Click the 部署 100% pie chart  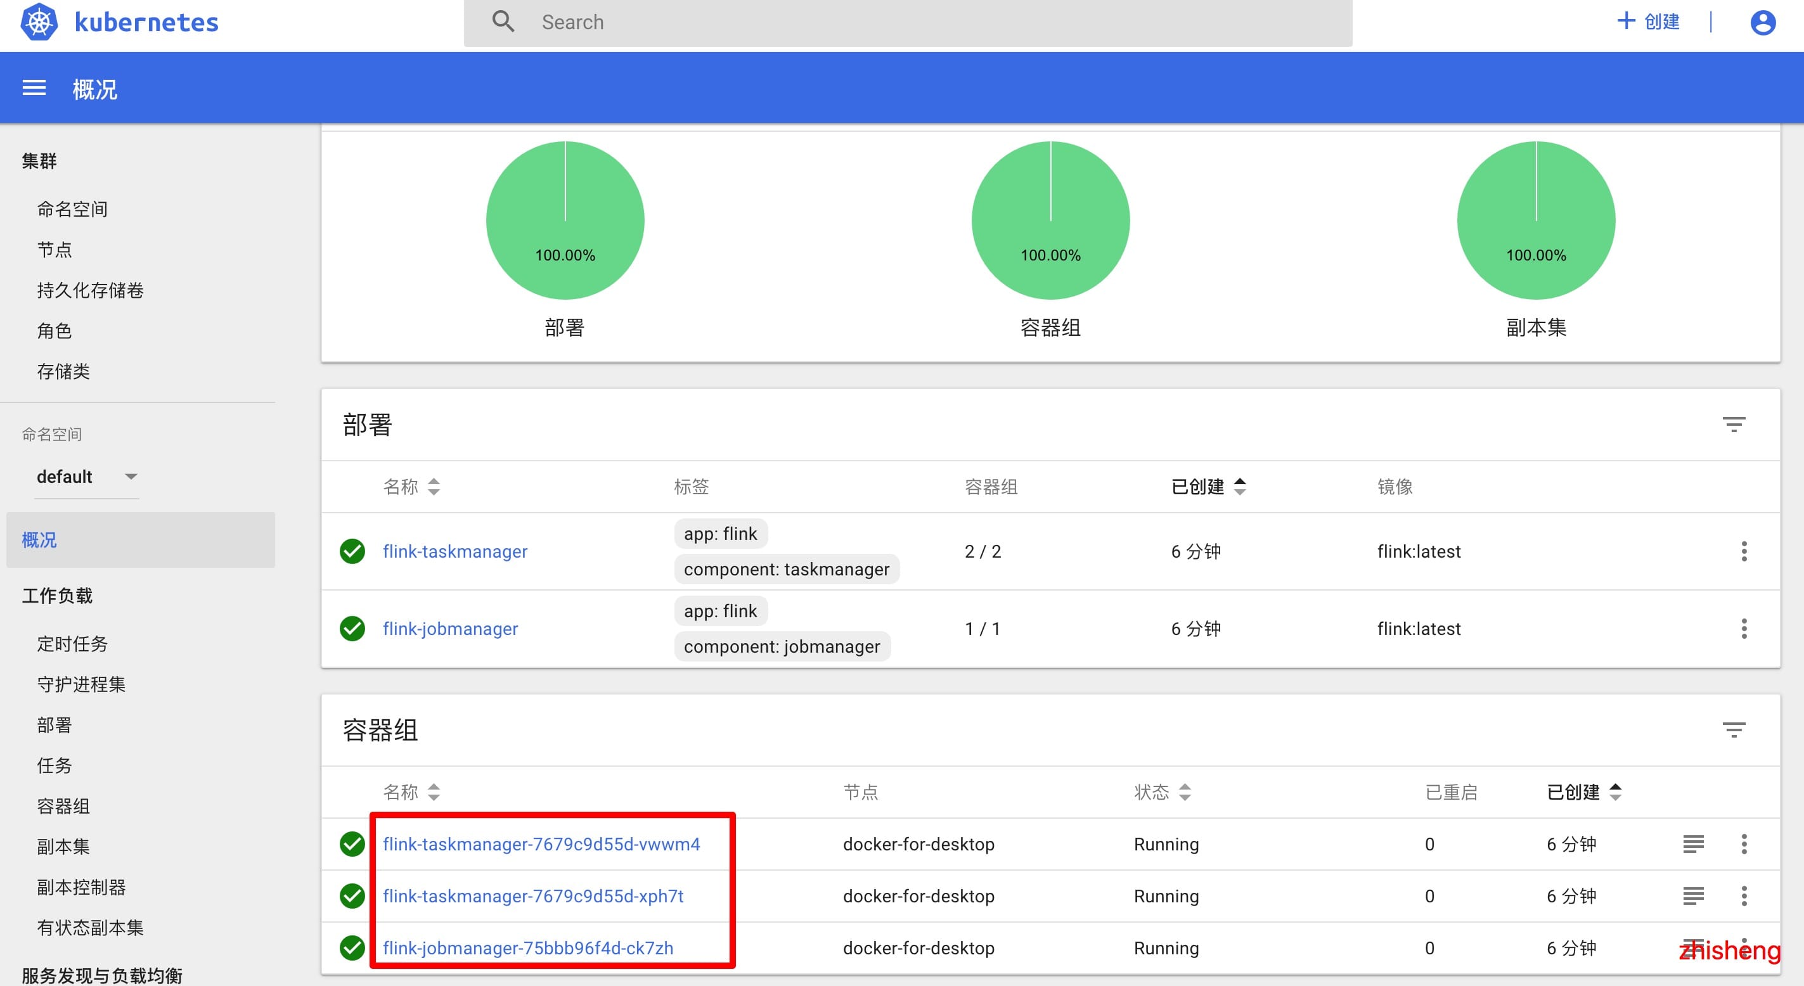click(x=565, y=220)
